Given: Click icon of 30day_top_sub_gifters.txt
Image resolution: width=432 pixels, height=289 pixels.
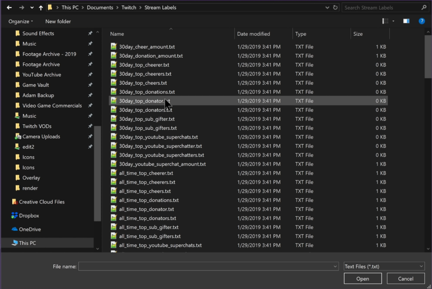Looking at the screenshot, I should [x=113, y=128].
